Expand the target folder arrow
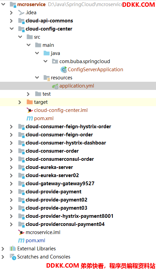 coord(20,102)
